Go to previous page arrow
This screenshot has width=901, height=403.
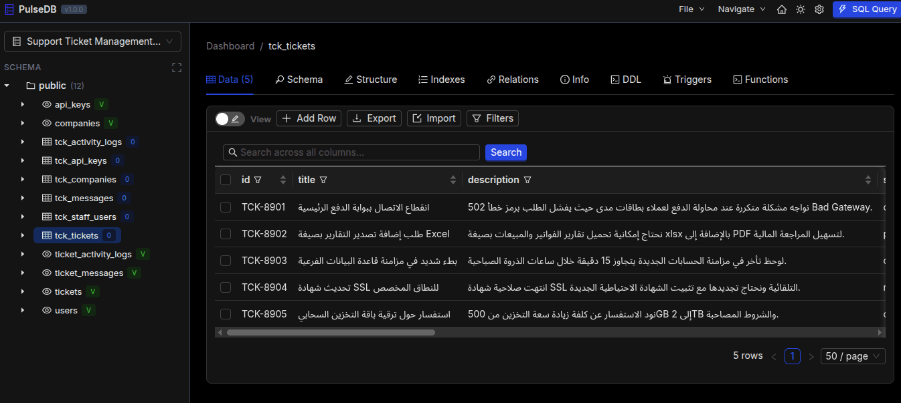774,357
